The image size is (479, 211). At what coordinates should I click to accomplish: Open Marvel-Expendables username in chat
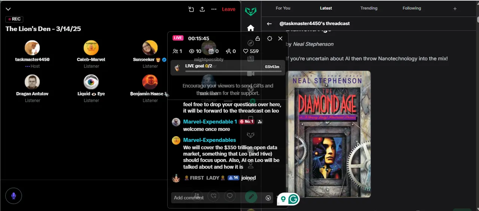click(210, 140)
